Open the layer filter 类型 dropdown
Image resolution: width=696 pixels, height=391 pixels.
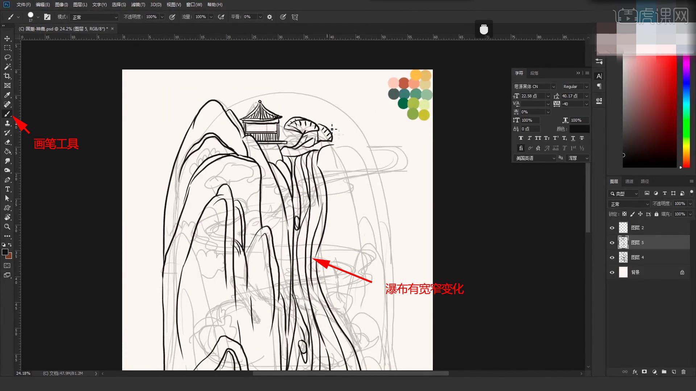pos(623,194)
